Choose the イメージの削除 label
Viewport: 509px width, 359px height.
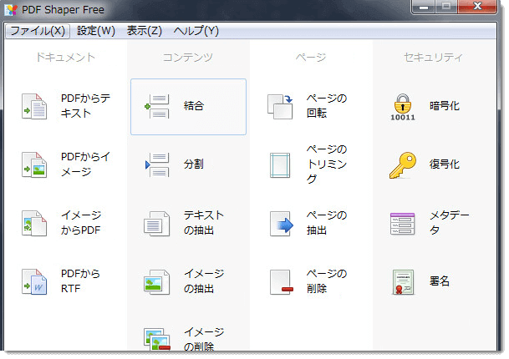click(204, 339)
